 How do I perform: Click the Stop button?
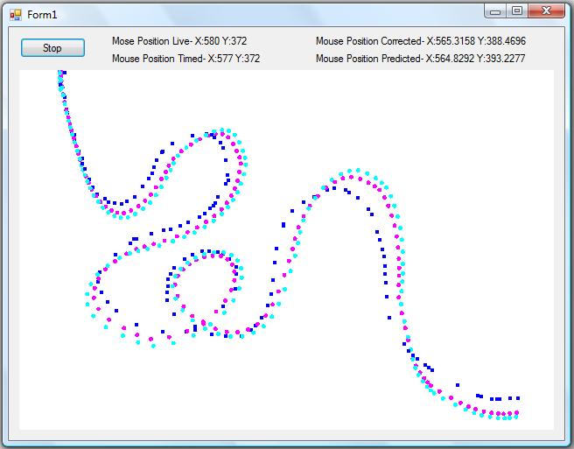coord(52,48)
